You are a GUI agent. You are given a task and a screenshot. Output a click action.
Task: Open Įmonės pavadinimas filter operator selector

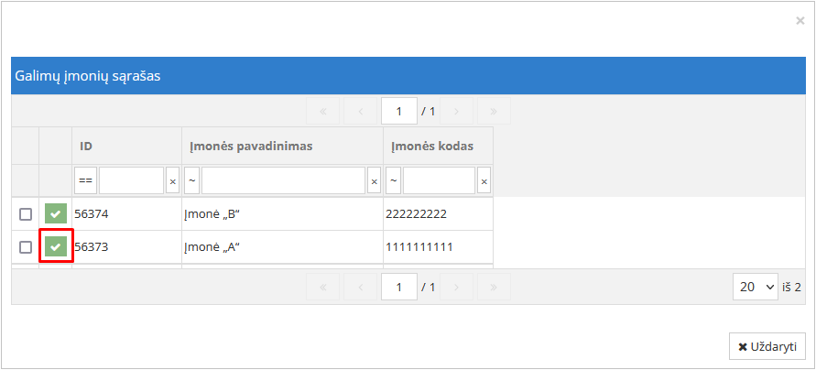pyautogui.click(x=192, y=181)
